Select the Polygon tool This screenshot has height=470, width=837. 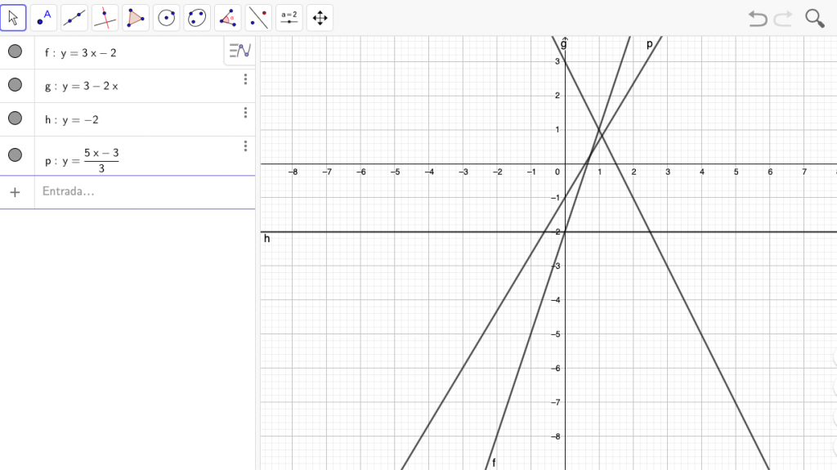point(136,17)
